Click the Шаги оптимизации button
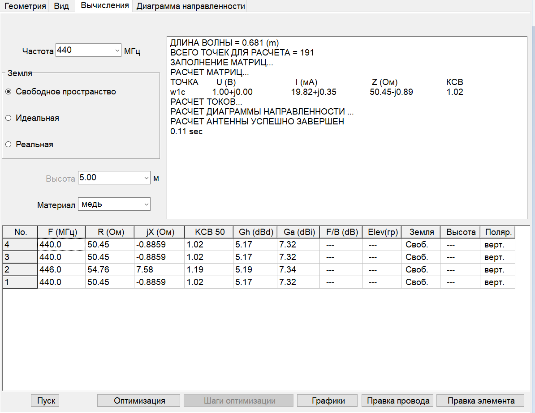Screen dimensions: 535x413 click(x=239, y=401)
